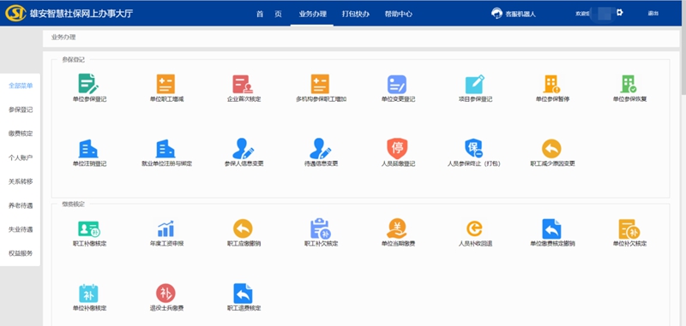
Task: Select 缴费核定 in the sidebar
Action: click(21, 133)
